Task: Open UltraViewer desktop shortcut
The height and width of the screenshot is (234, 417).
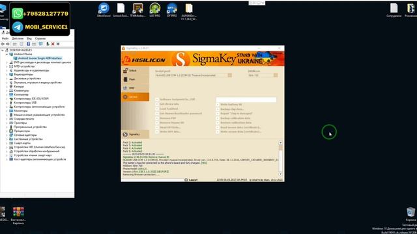Action: (104, 10)
